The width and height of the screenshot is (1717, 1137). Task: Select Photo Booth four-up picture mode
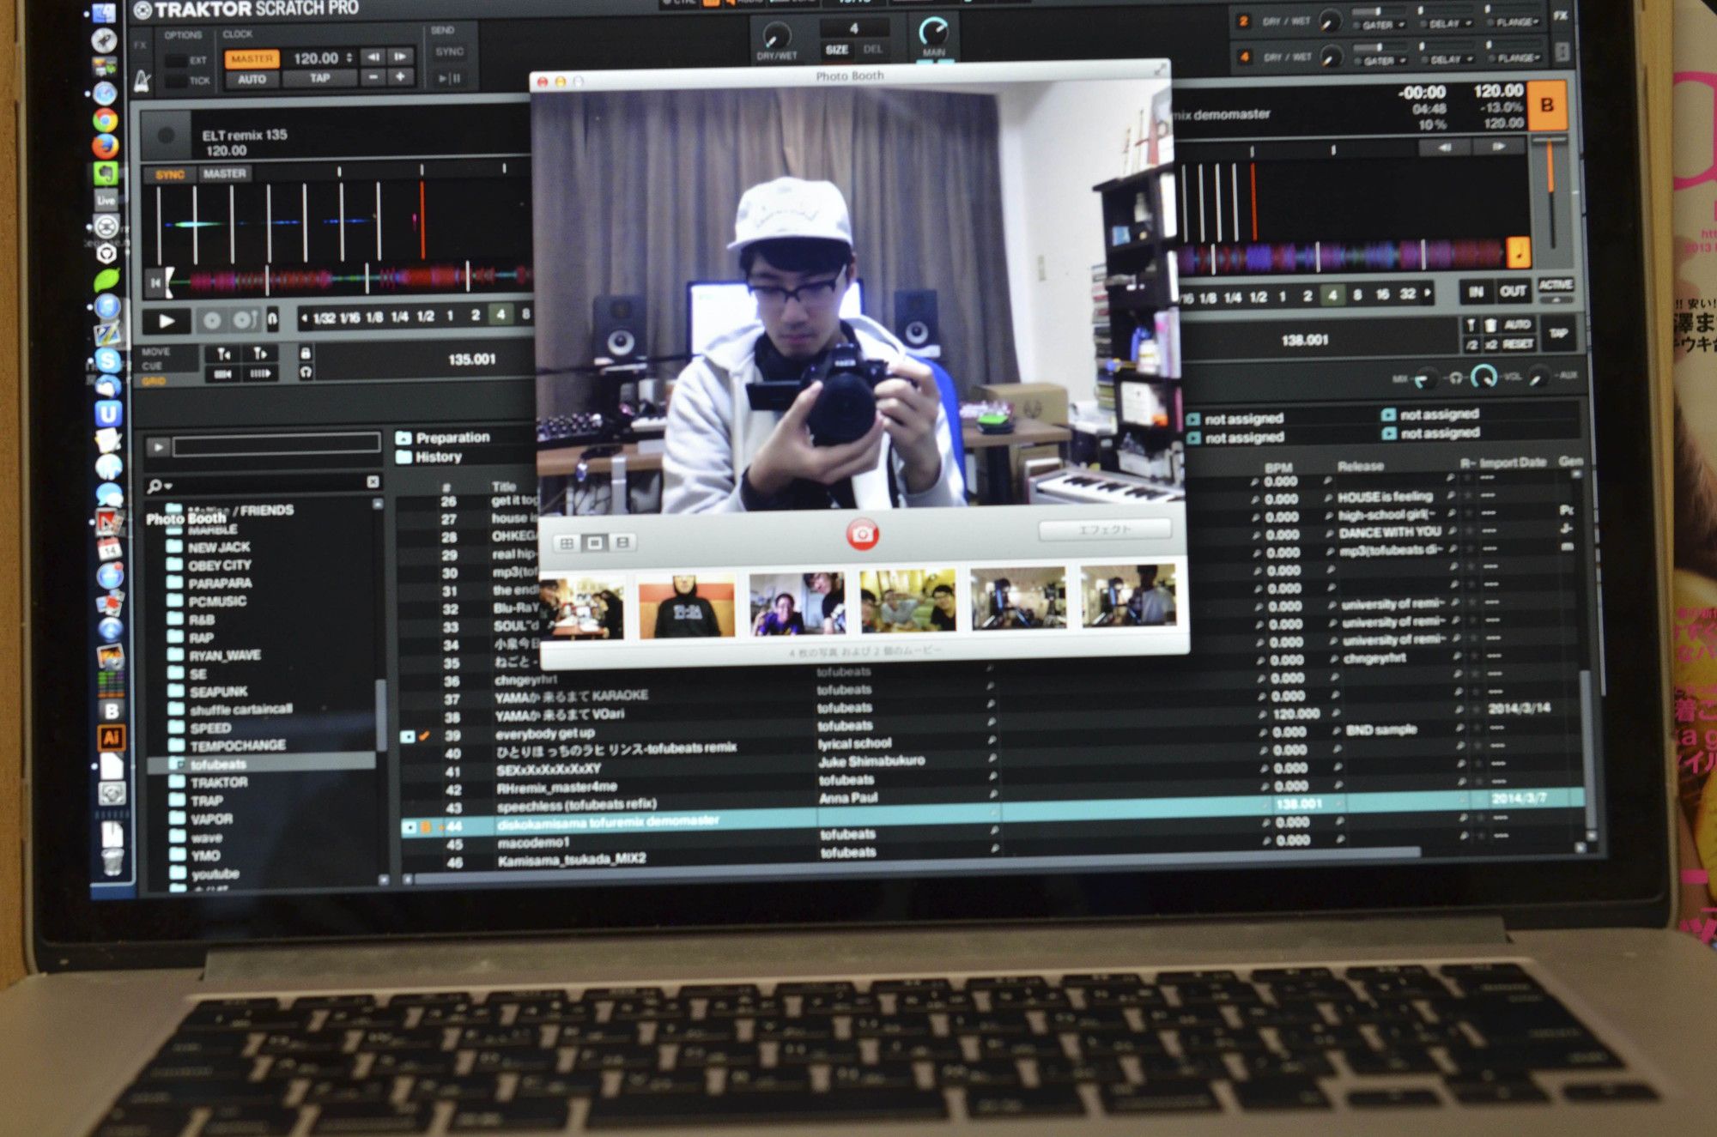click(x=567, y=543)
